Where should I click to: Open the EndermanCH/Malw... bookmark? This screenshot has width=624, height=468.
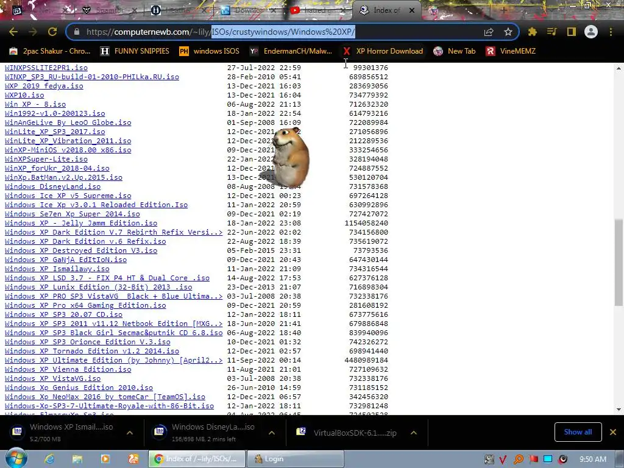pos(291,51)
